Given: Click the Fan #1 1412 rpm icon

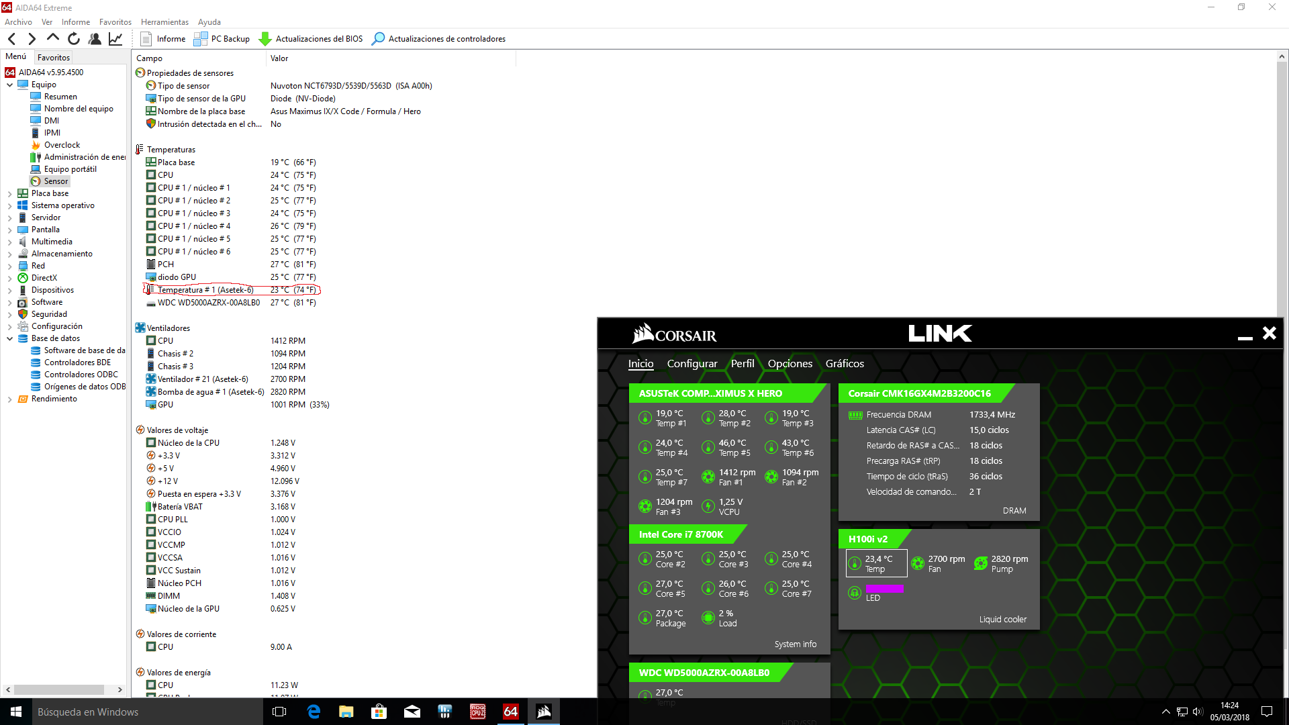Looking at the screenshot, I should [708, 477].
